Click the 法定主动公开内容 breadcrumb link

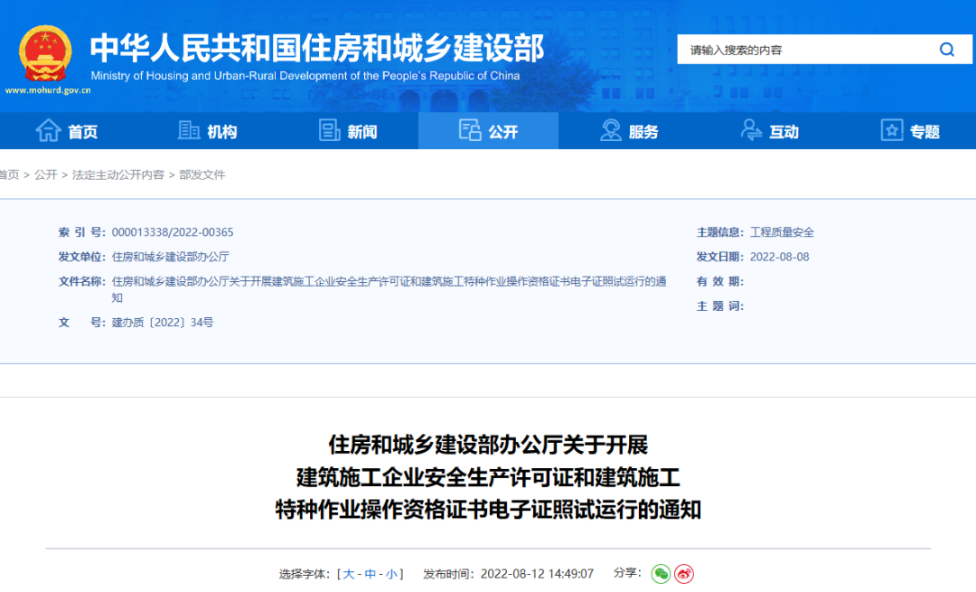pyautogui.click(x=119, y=174)
